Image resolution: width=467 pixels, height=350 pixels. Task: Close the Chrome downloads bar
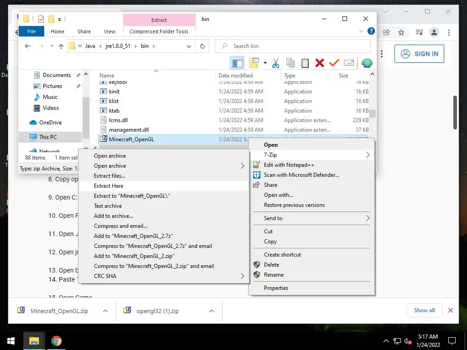450,310
